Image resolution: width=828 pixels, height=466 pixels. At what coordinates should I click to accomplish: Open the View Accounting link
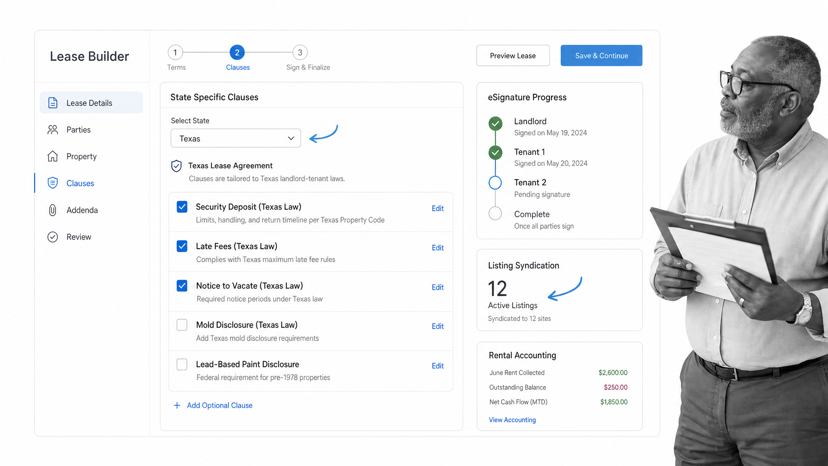(x=512, y=420)
